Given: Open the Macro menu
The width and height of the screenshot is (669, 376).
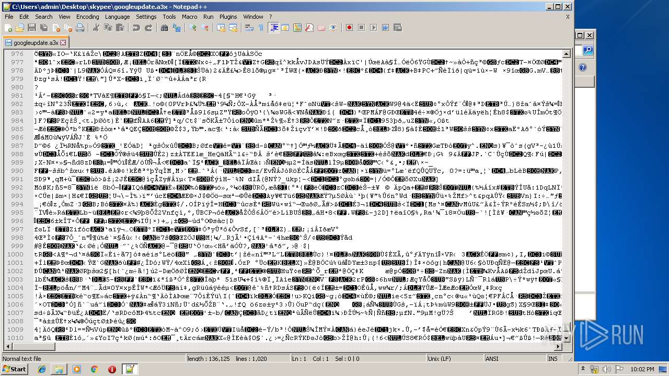Looking at the screenshot, I should 189,17.
